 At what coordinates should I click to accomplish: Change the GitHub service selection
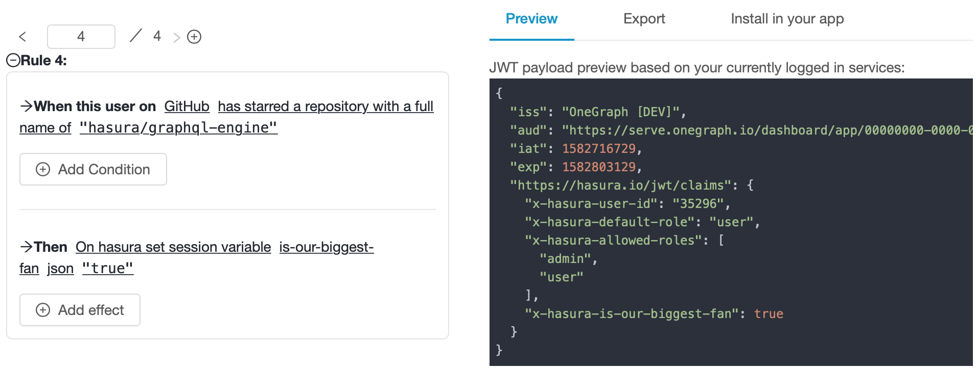point(187,107)
